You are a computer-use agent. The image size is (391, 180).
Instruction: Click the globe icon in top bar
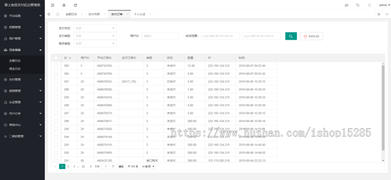(x=64, y=5)
